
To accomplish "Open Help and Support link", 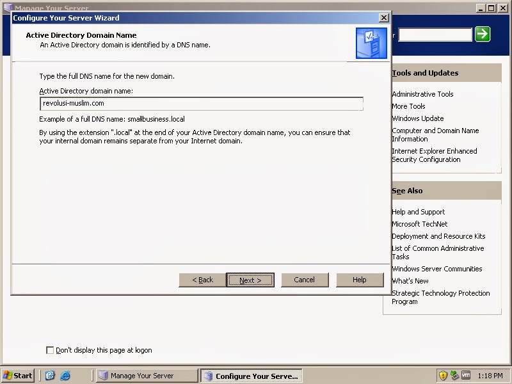I will pos(419,212).
